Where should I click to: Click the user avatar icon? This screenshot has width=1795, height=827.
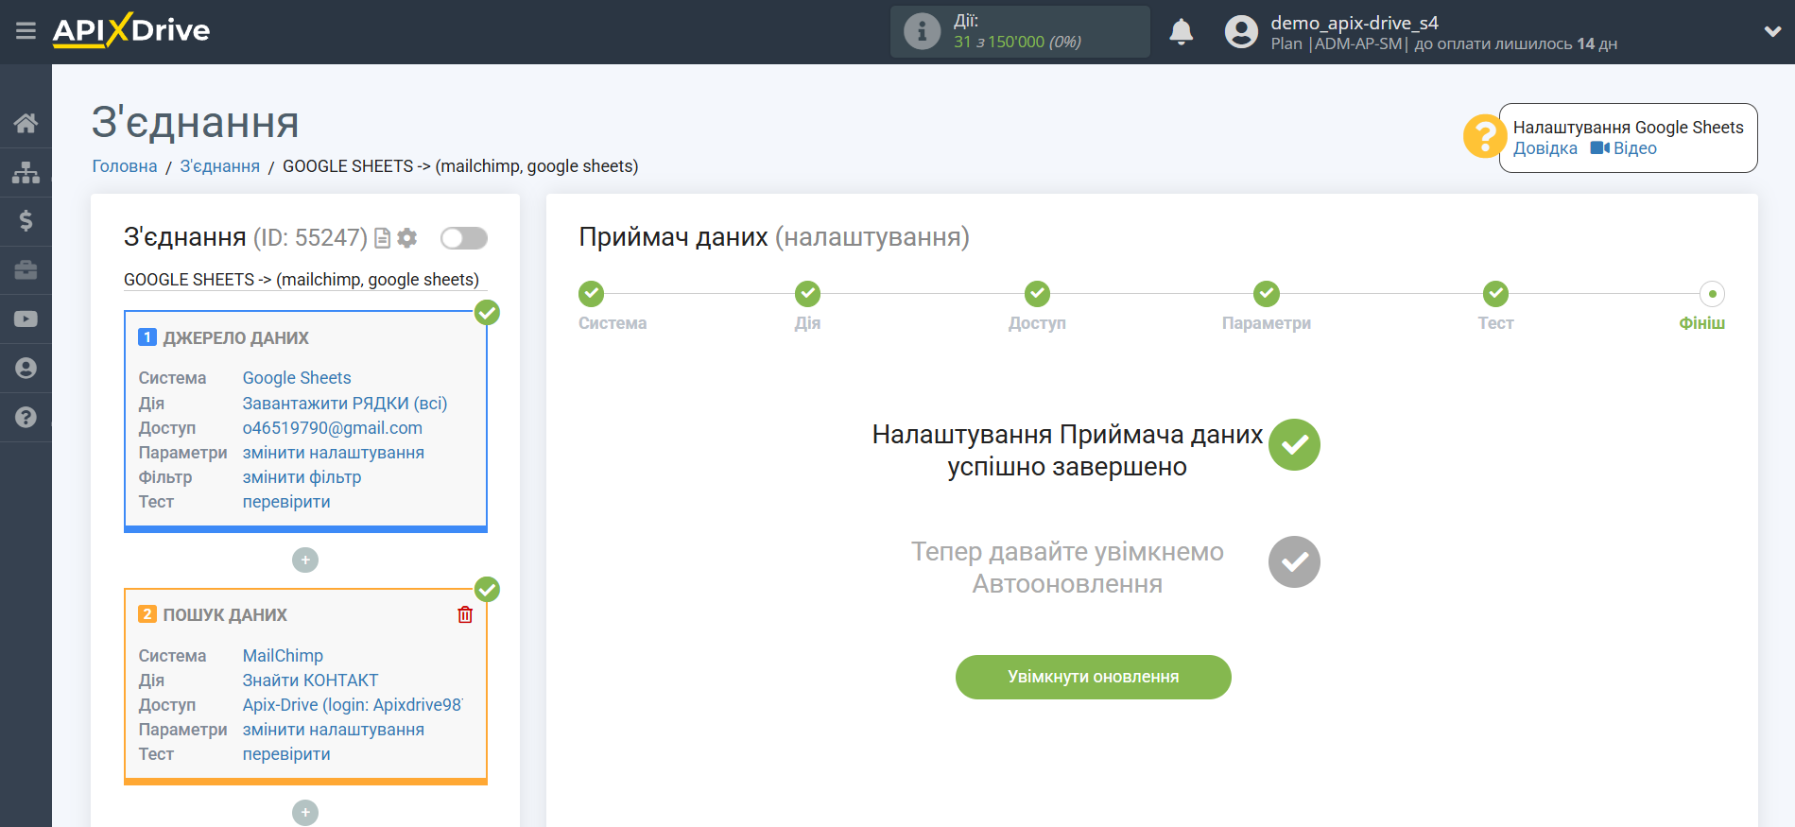tap(1241, 32)
